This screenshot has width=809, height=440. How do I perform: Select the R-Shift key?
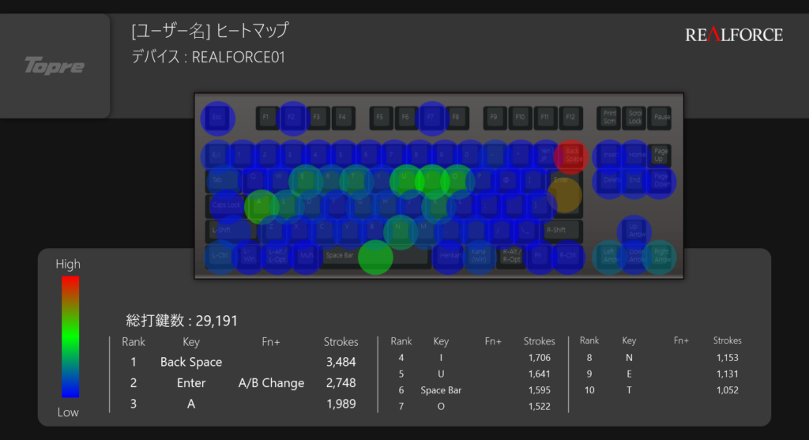pyautogui.click(x=563, y=231)
